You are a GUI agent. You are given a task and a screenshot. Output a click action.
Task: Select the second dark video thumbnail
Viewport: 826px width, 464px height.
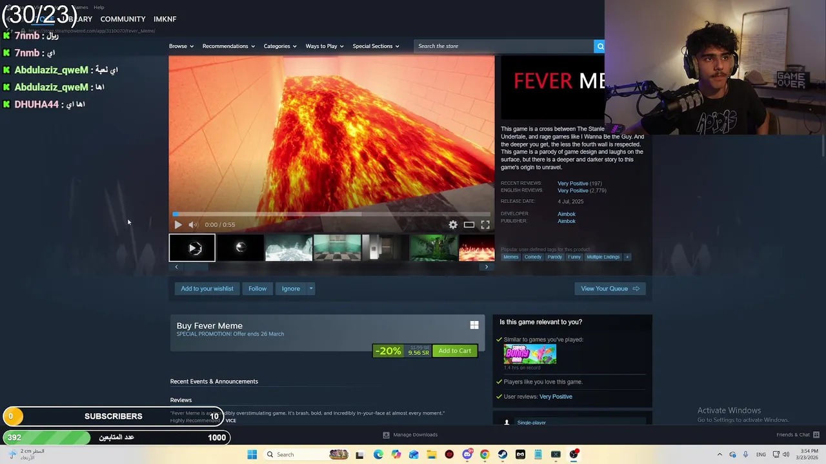point(240,248)
